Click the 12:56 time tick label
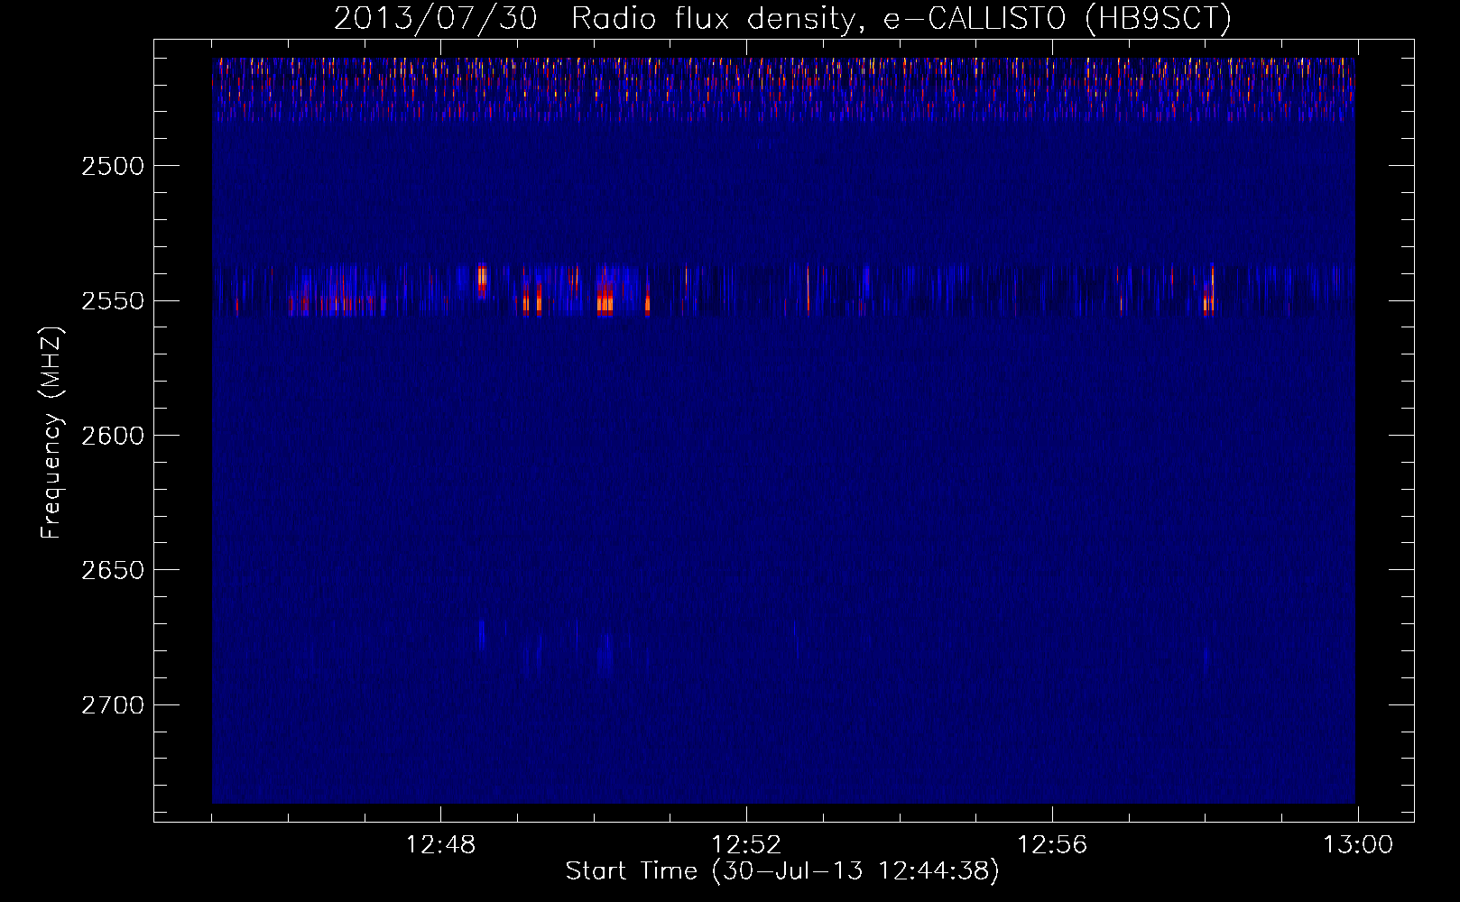This screenshot has height=902, width=1460. click(x=1052, y=845)
